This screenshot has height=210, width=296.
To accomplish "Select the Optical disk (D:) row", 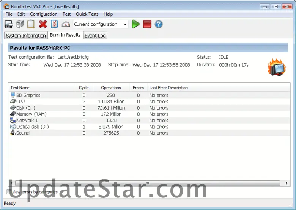I will tap(32, 127).
